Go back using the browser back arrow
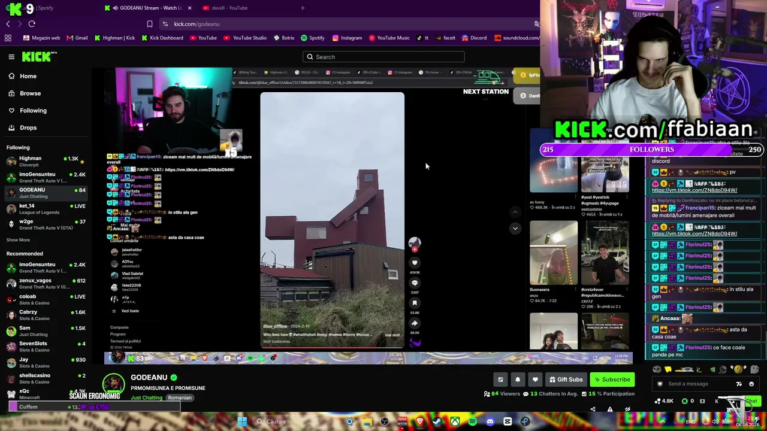 [x=8, y=24]
